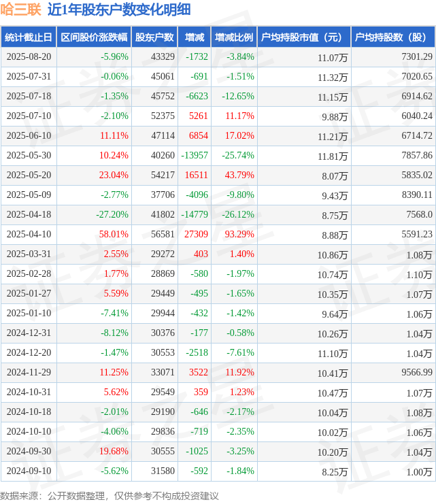Select the 股东户数 column header
Screen dimensions: 436x502
point(154,37)
